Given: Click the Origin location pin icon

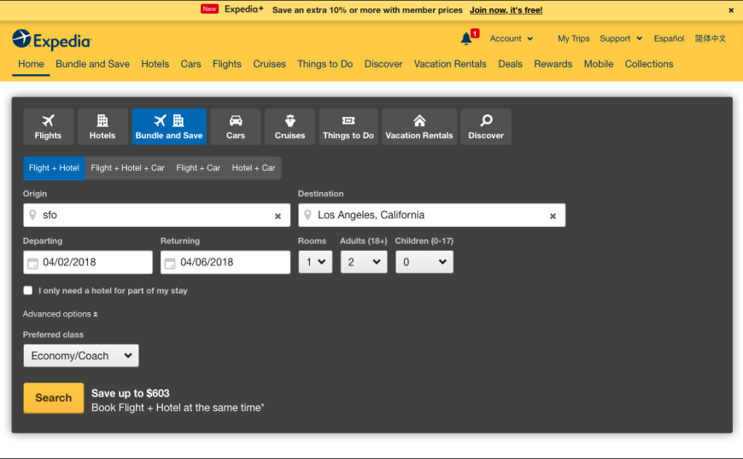Looking at the screenshot, I should coord(32,215).
